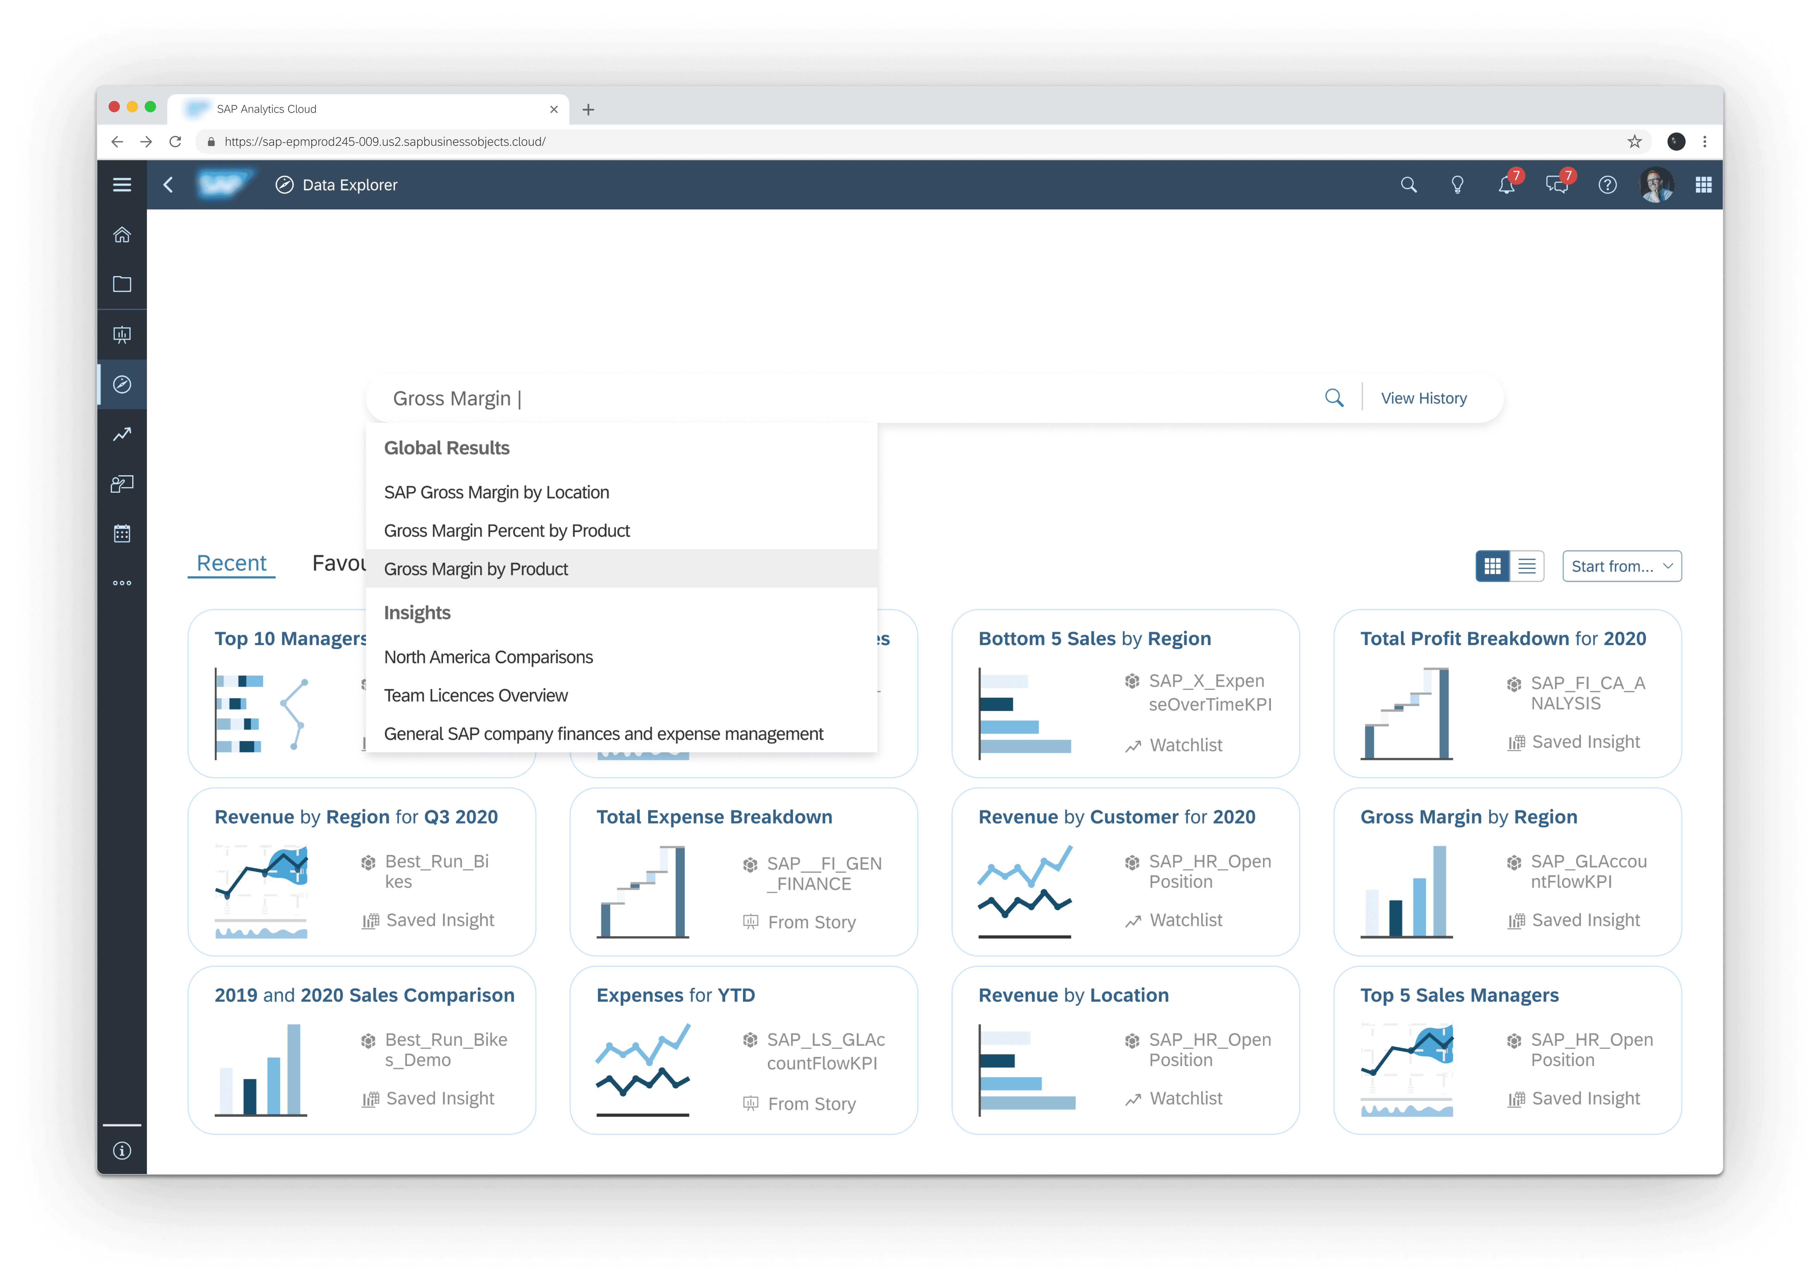Click the back chevron in the header

coord(168,185)
